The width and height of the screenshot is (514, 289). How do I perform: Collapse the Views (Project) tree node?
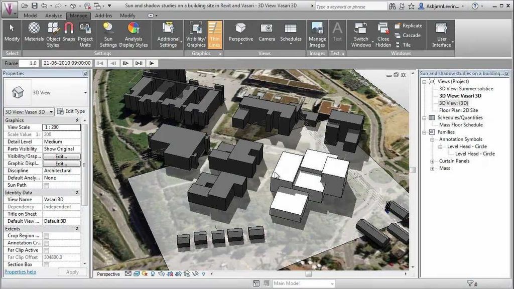pyautogui.click(x=424, y=82)
